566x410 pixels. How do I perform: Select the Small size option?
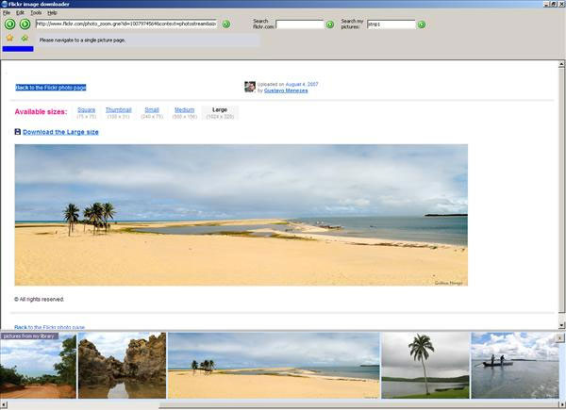[152, 110]
